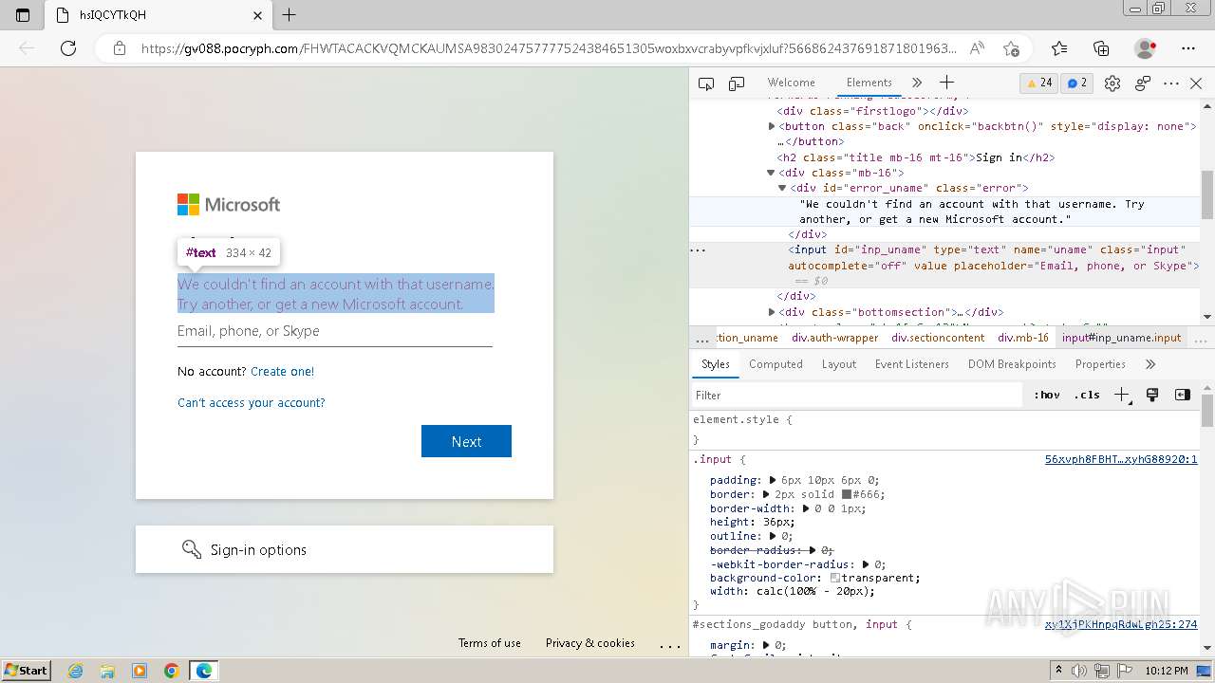Open Favorites list in toolbar
The height and width of the screenshot is (683, 1215).
point(1059,48)
